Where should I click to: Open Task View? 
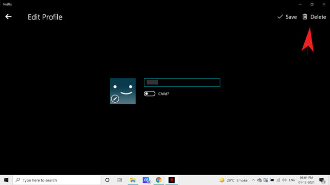[x=120, y=180]
